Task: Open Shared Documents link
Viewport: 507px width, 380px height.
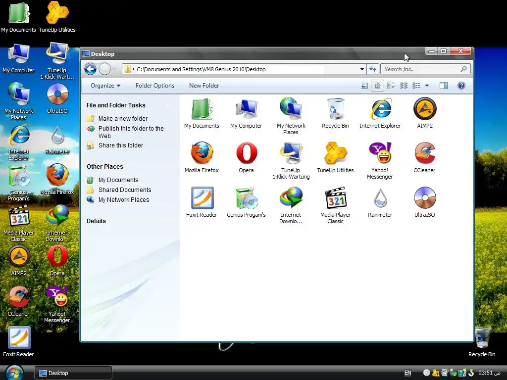Action: [125, 190]
